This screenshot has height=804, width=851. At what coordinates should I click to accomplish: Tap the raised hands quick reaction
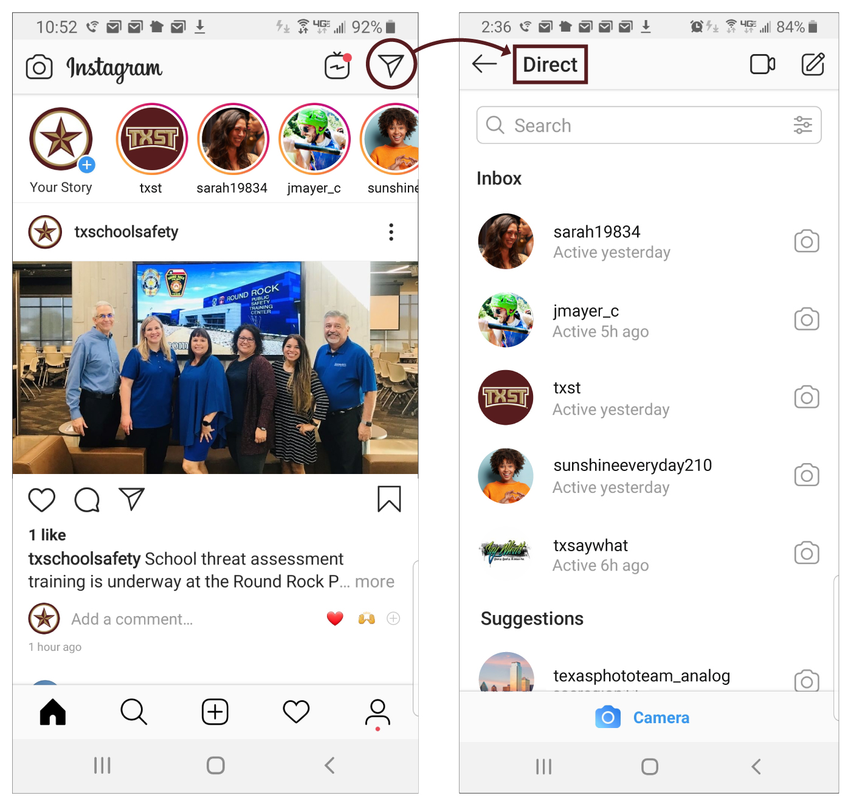(367, 619)
